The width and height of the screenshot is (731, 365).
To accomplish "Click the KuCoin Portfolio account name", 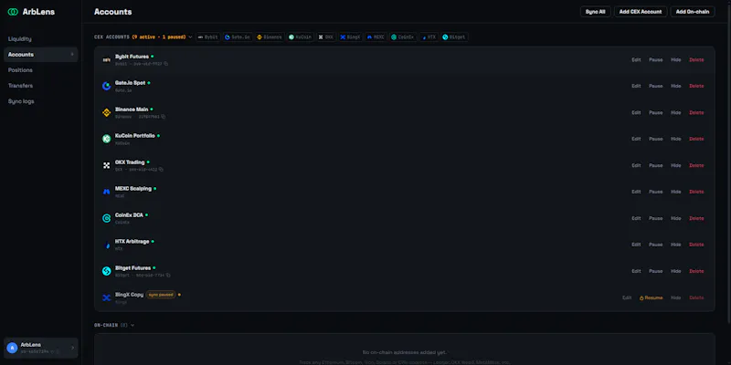I will 134,136.
